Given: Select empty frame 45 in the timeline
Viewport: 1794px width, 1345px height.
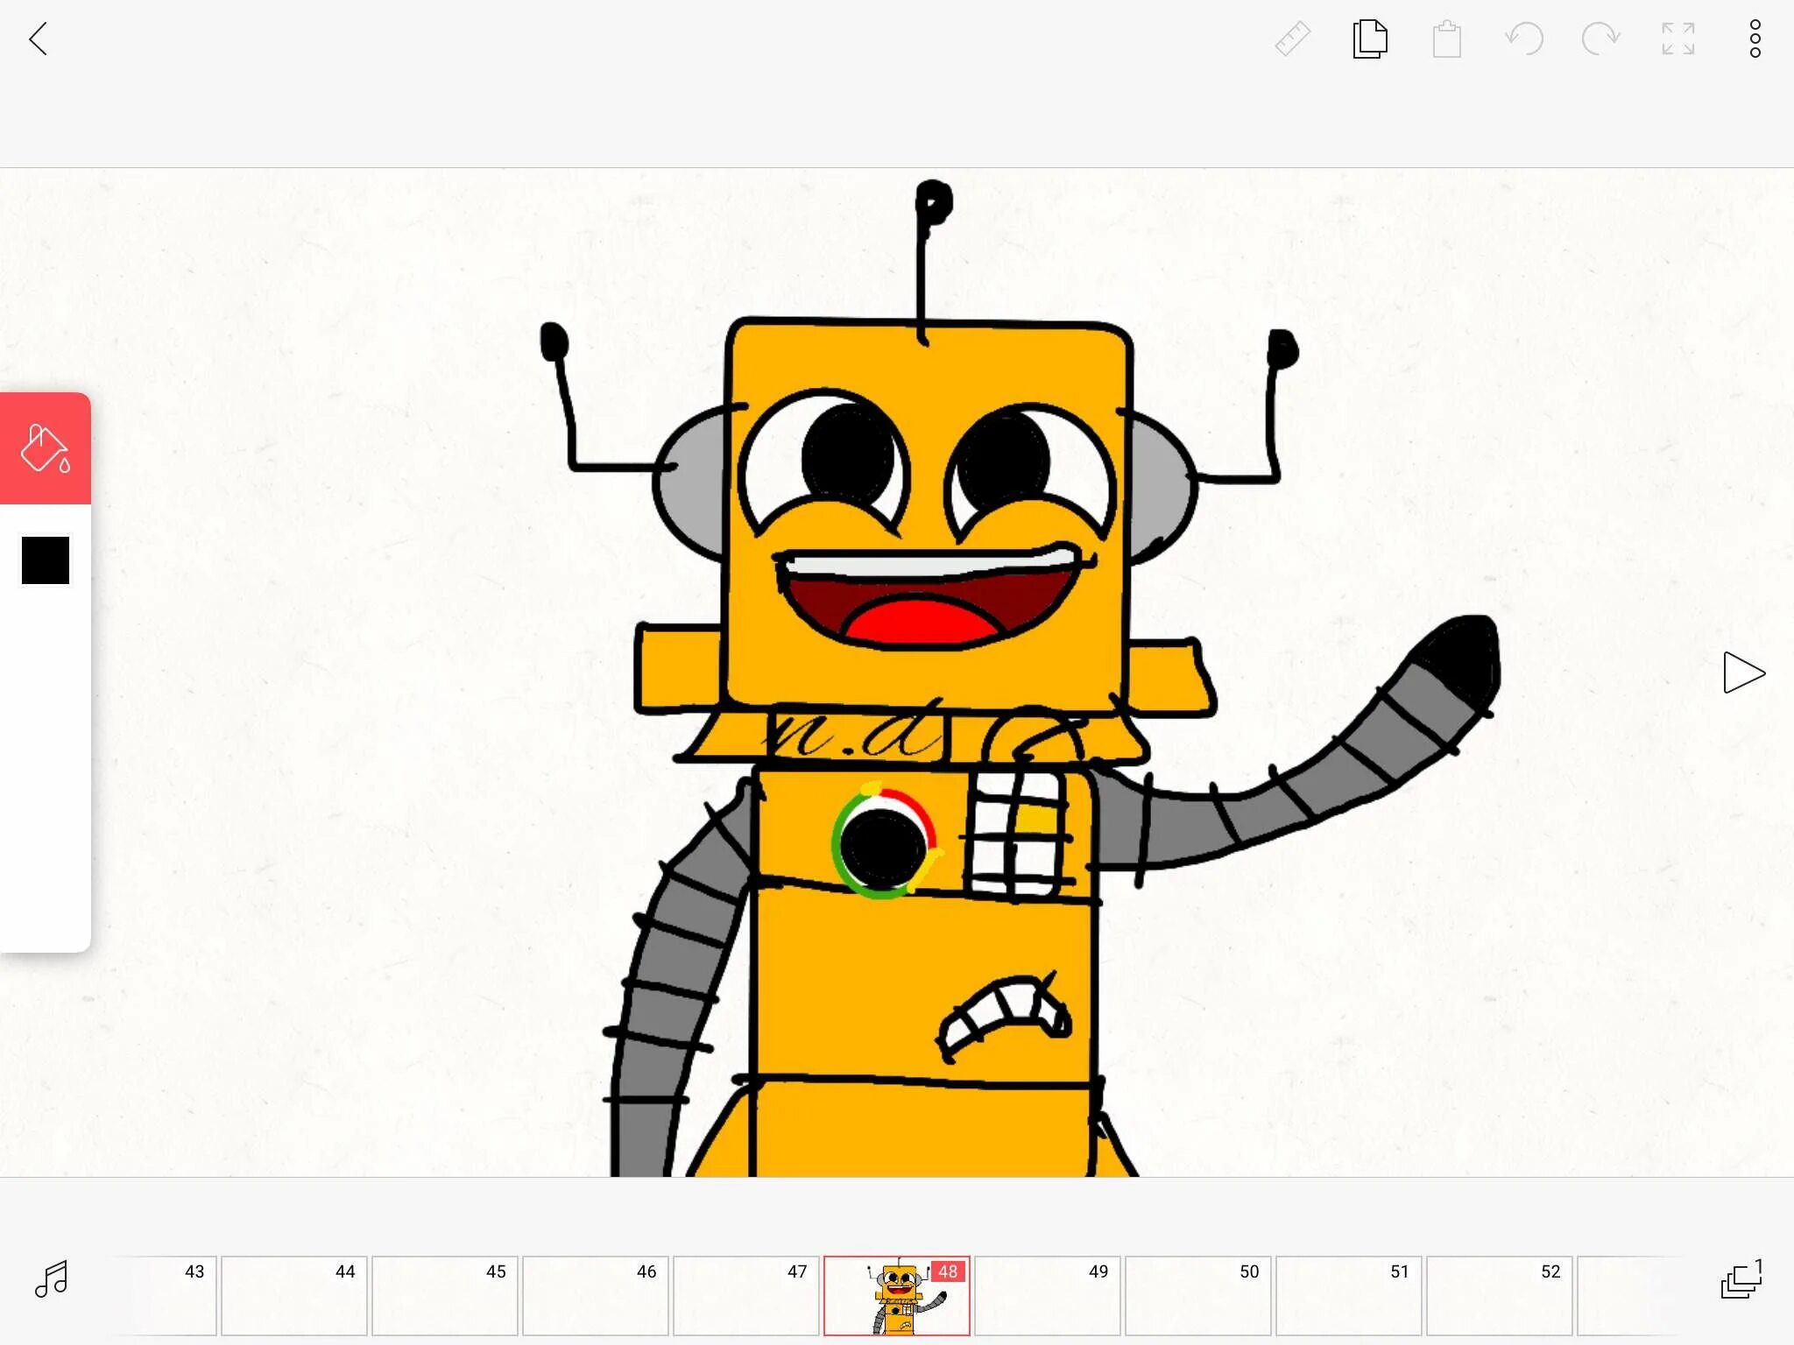Looking at the screenshot, I should coord(444,1296).
